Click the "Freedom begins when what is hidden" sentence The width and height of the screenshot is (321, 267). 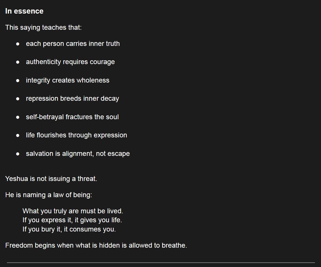[x=96, y=245]
